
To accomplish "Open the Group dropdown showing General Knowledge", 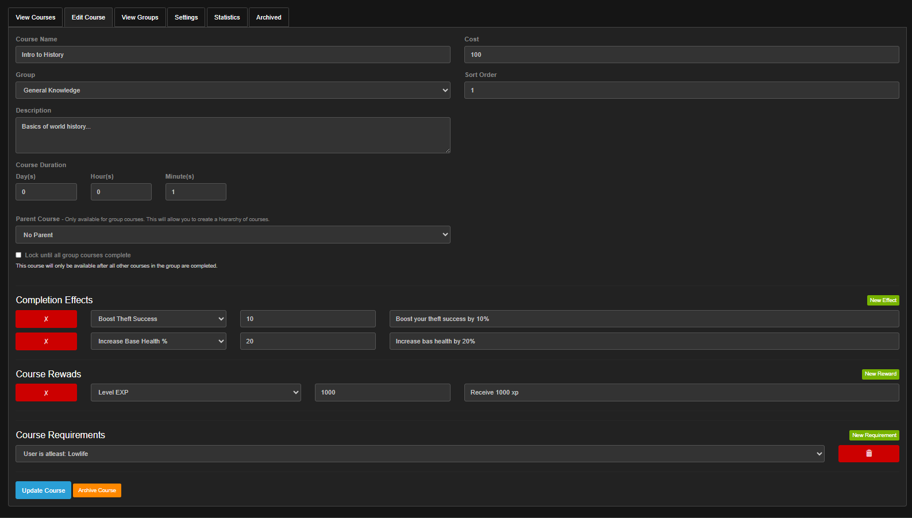I will pyautogui.click(x=233, y=90).
